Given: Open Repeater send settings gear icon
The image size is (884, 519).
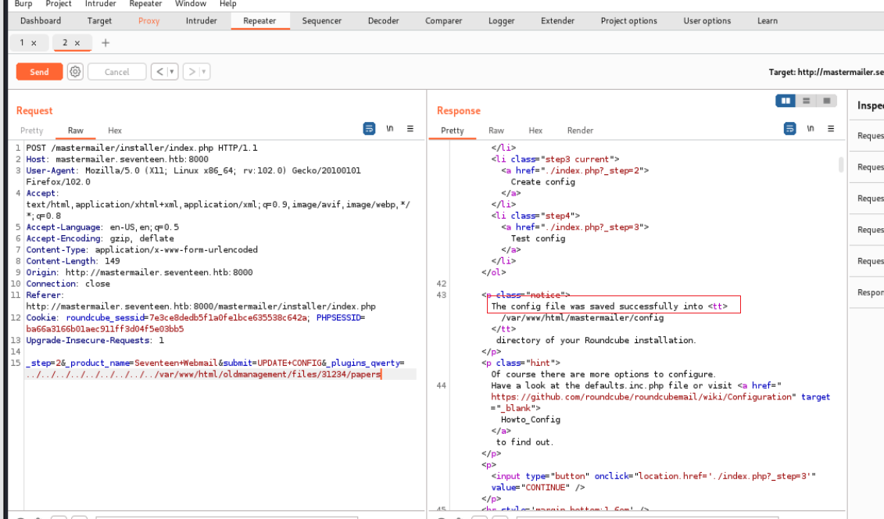Looking at the screenshot, I should (x=75, y=72).
